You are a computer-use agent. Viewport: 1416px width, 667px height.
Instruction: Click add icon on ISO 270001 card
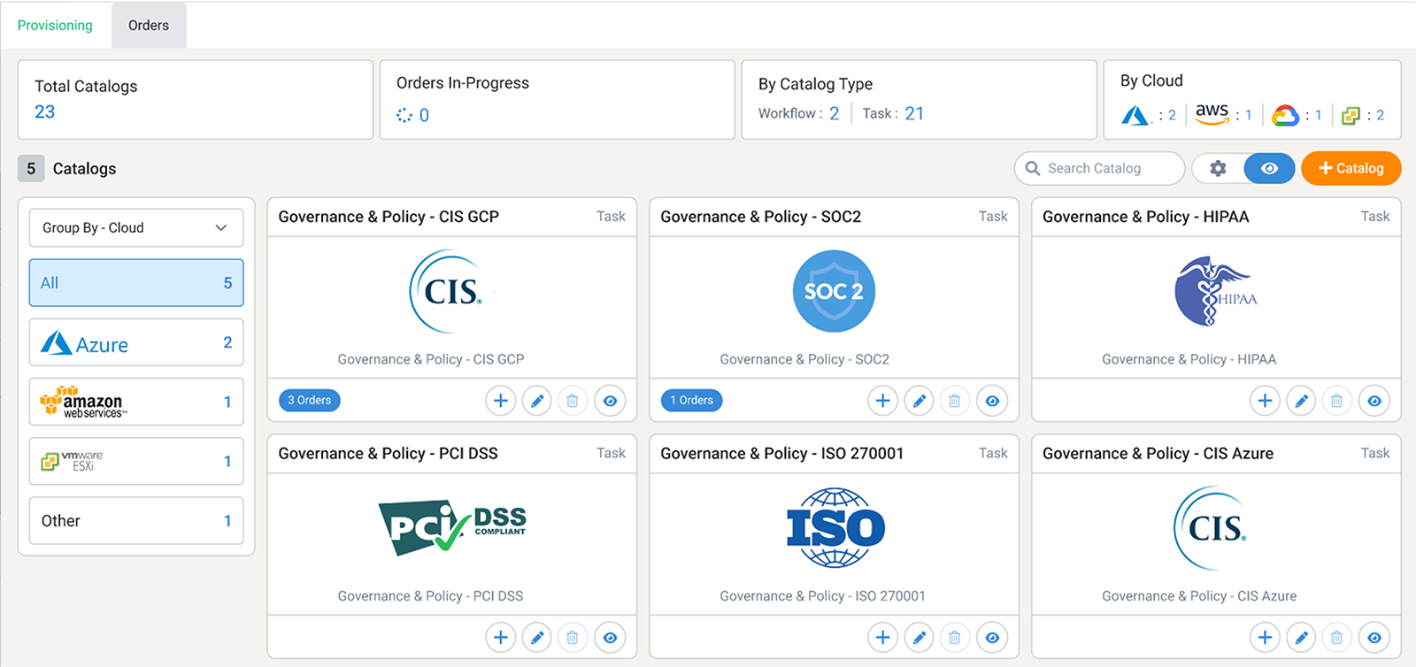882,637
